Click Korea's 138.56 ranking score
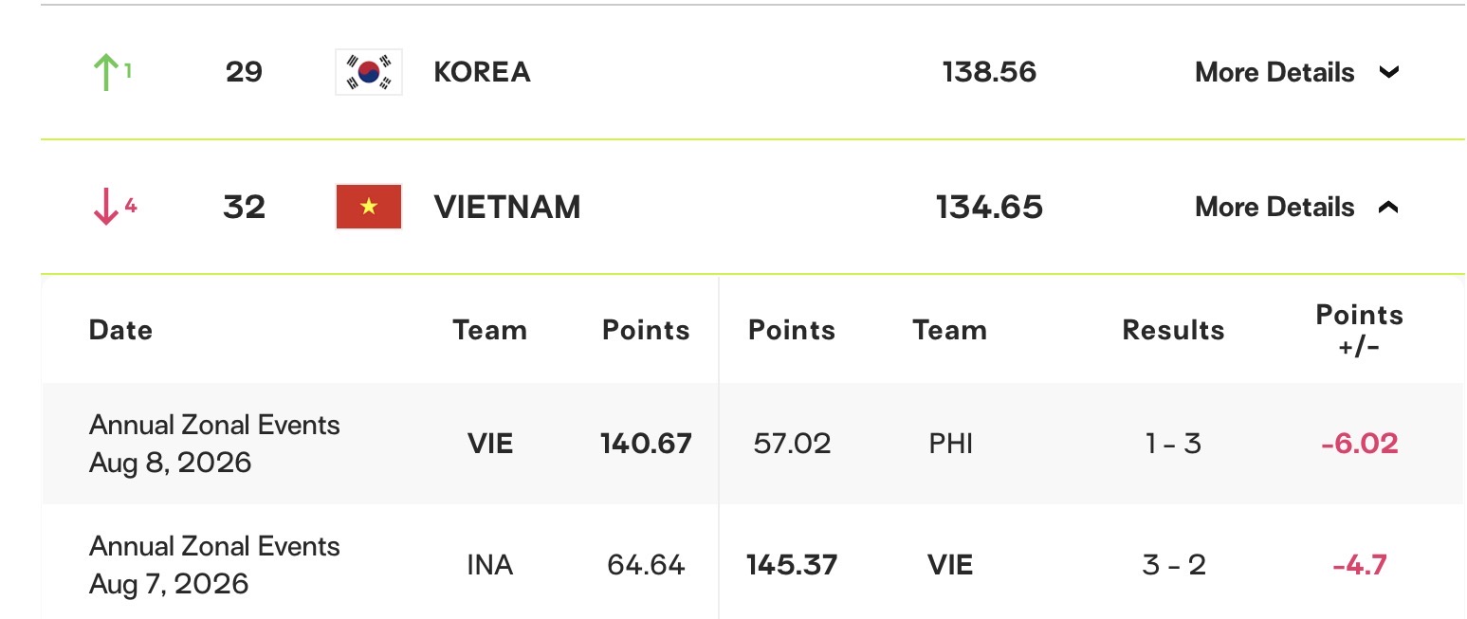This screenshot has width=1467, height=619. [x=989, y=72]
